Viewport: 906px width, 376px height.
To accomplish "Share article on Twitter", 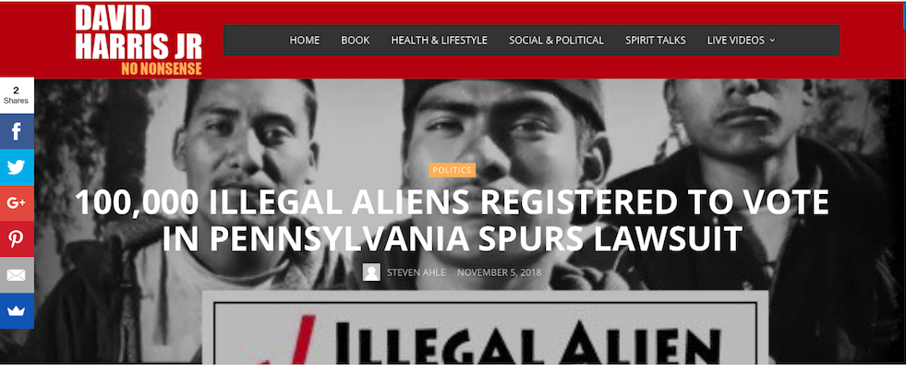I will 17,167.
